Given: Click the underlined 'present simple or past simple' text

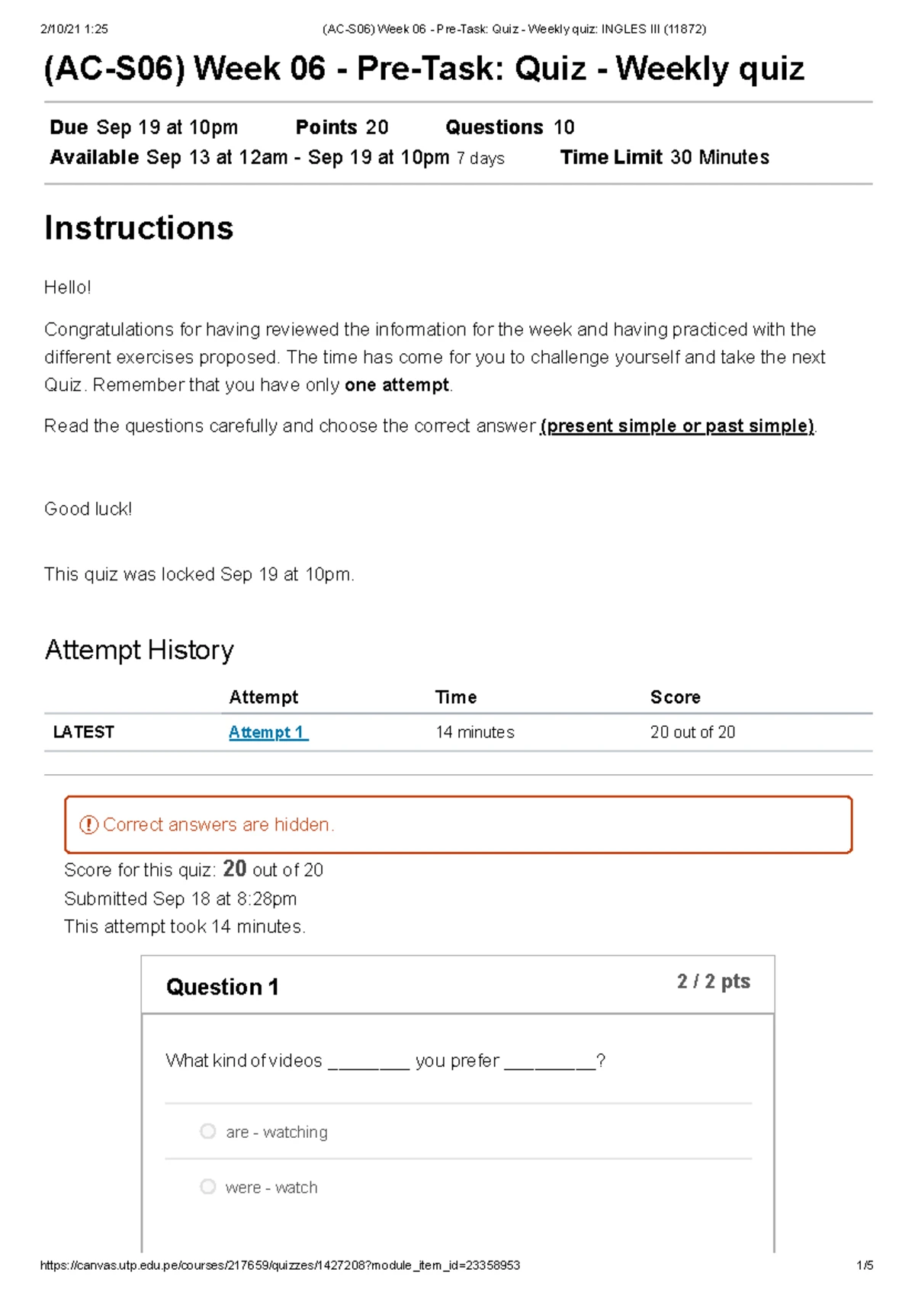Looking at the screenshot, I should (677, 426).
